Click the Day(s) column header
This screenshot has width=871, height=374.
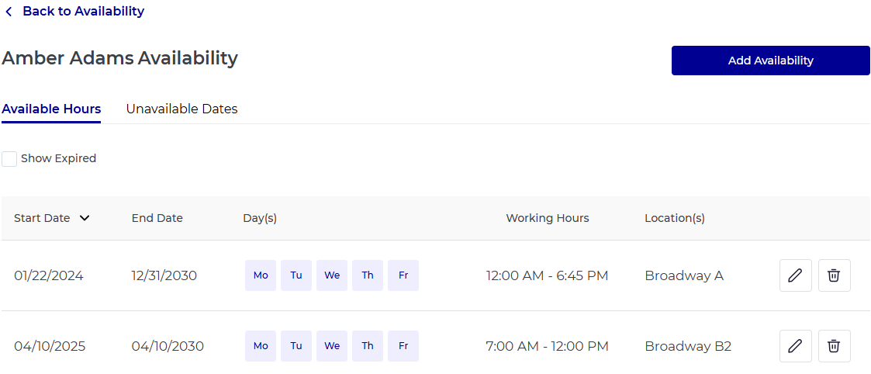260,218
